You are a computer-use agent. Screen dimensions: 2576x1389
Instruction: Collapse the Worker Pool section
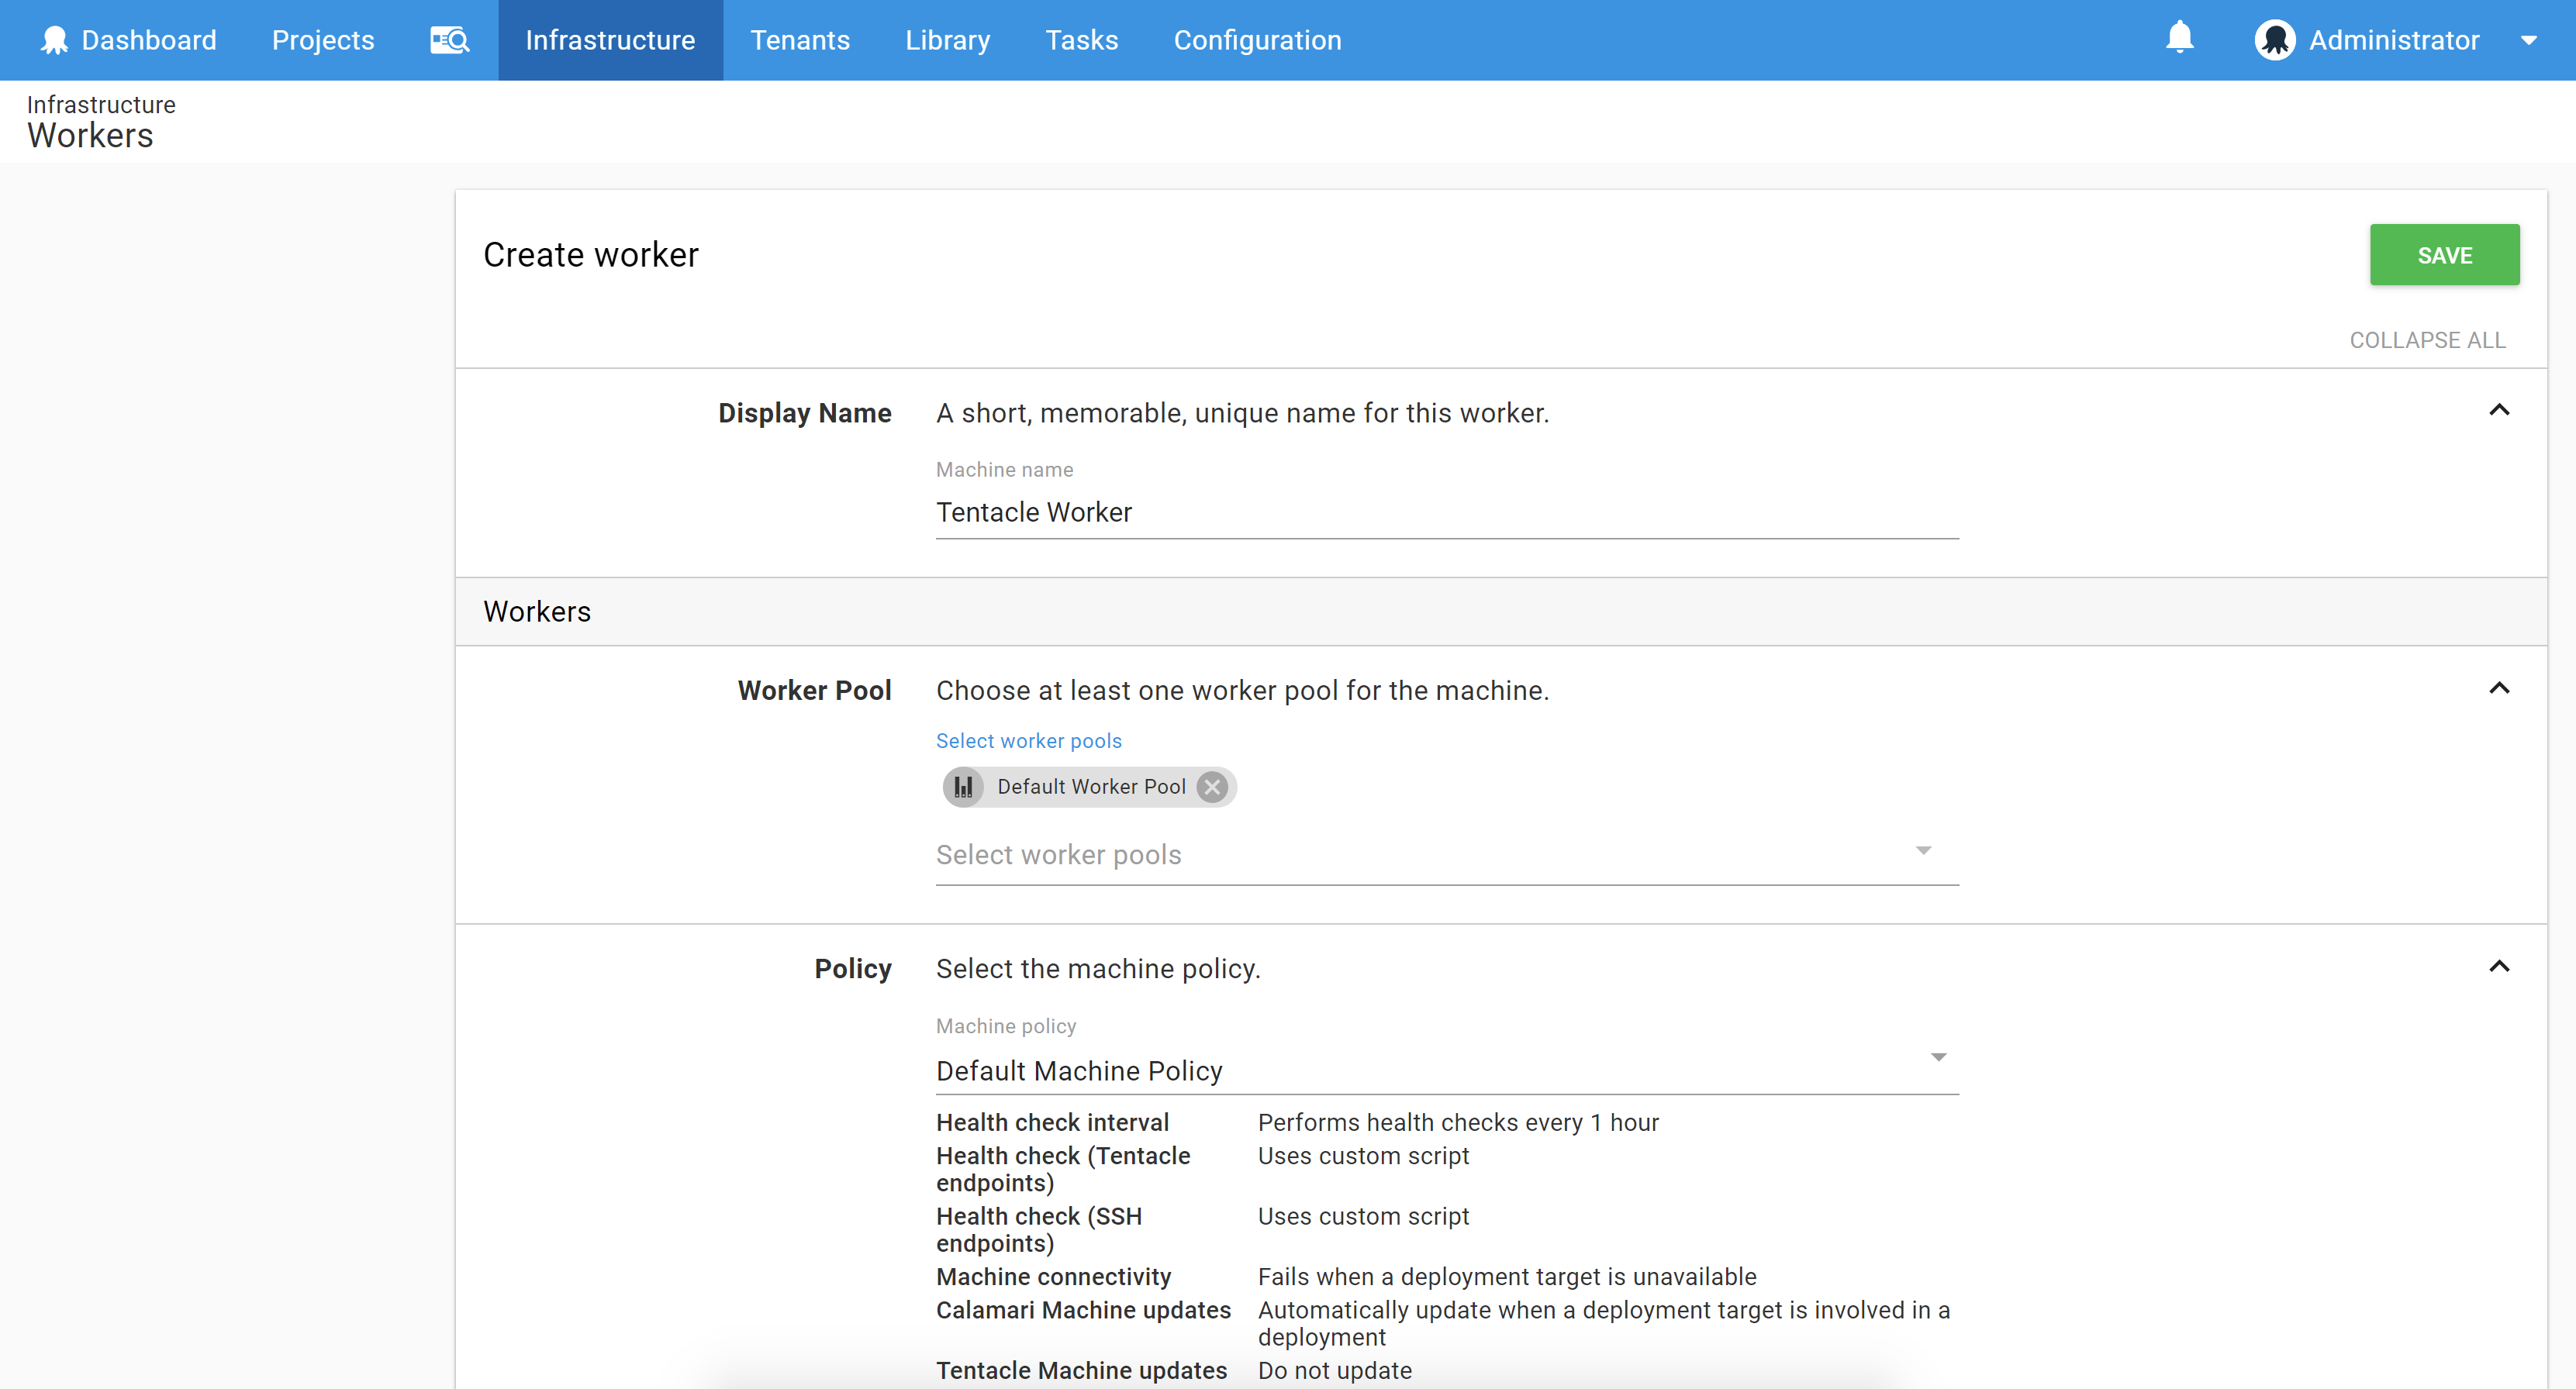pos(2500,688)
